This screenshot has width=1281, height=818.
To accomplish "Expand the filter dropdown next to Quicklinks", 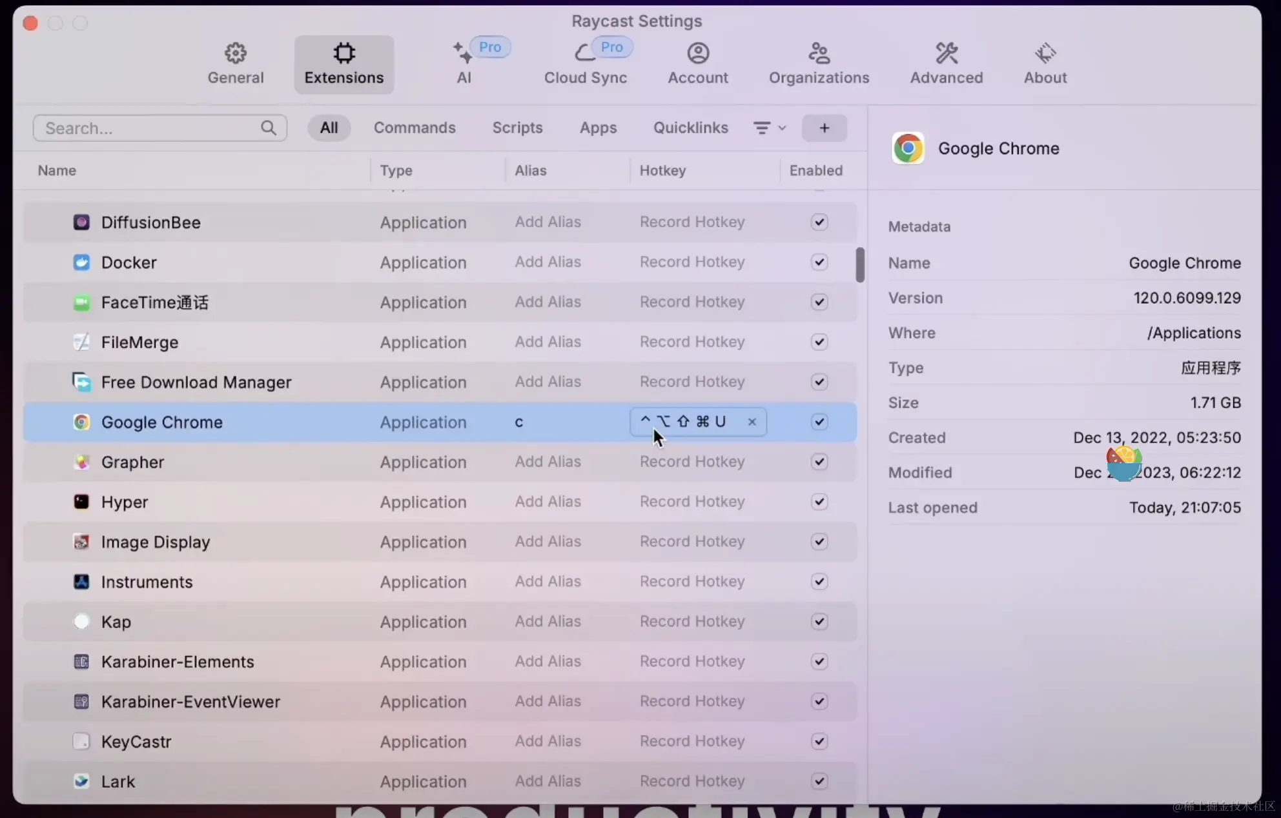I will pos(770,128).
